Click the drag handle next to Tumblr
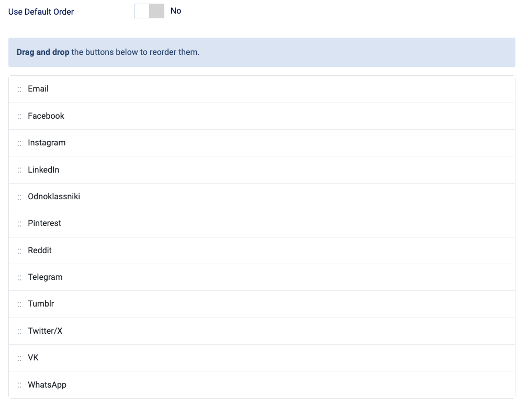This screenshot has height=408, width=528. coord(19,304)
